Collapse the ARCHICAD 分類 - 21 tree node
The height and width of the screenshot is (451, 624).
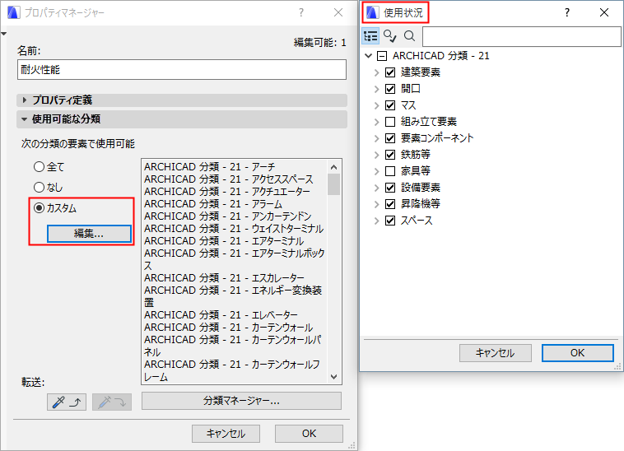369,56
